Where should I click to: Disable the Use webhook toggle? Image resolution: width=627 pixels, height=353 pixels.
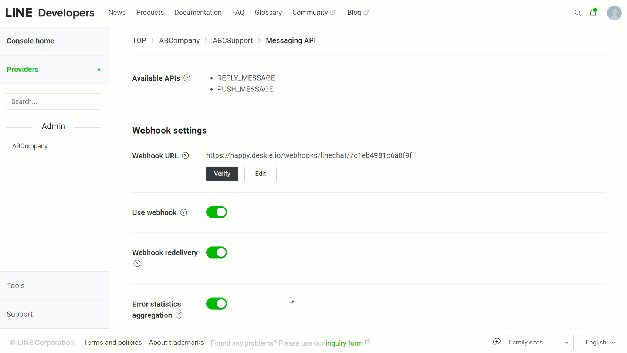217,212
